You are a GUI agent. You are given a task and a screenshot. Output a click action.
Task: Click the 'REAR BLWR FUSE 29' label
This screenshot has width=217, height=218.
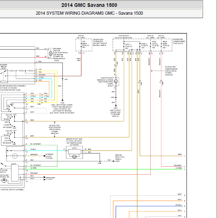click(x=166, y=44)
